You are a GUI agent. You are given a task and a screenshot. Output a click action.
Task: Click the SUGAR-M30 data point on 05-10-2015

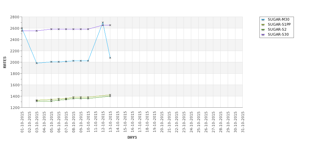51,62
